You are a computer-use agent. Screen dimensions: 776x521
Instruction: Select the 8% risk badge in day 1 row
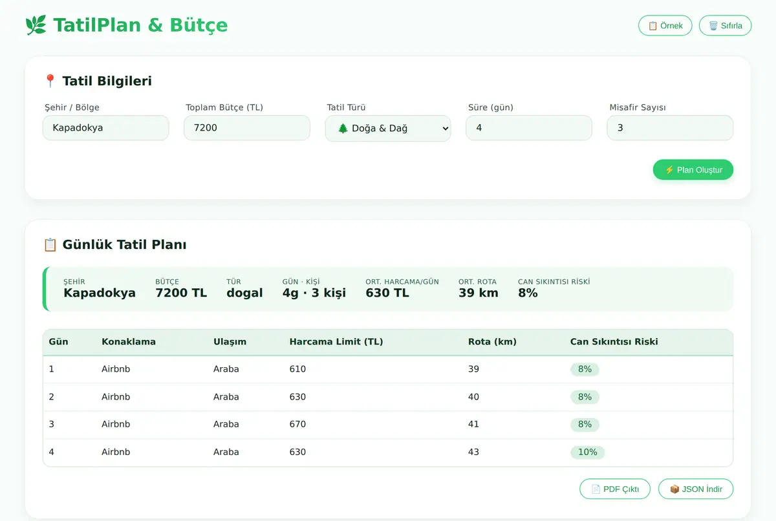pos(585,369)
